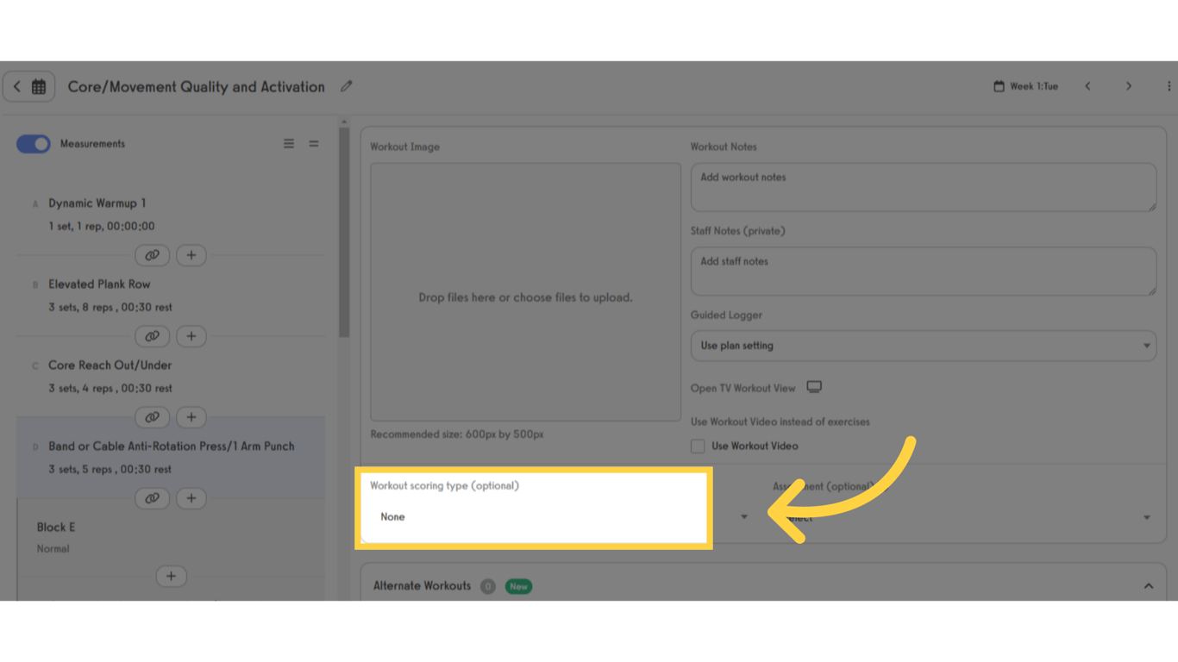Go back using the arrow beside the calendar

point(17,86)
